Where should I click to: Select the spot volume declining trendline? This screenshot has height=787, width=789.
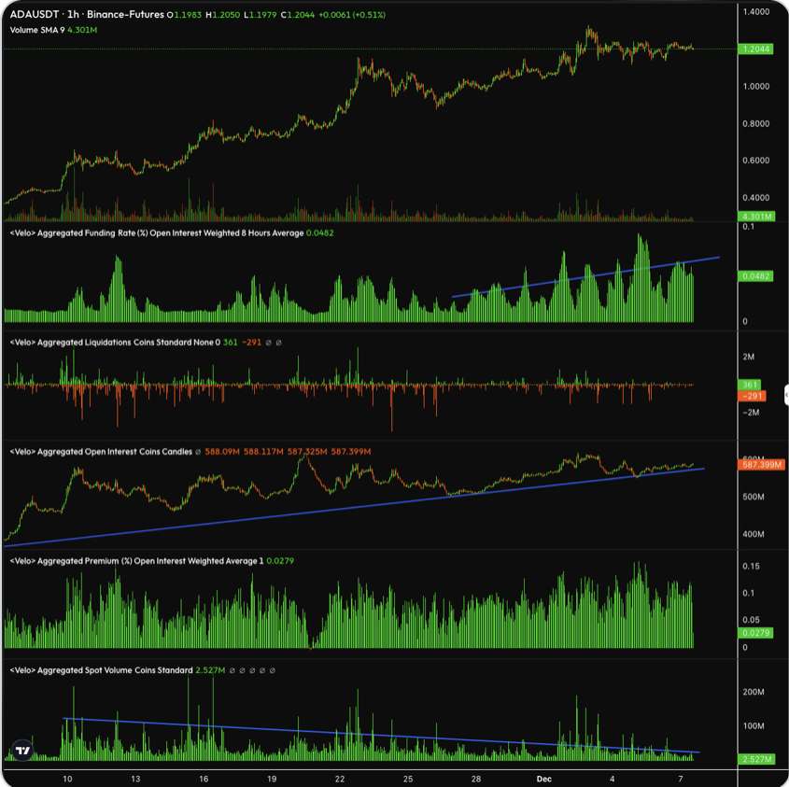click(x=381, y=735)
